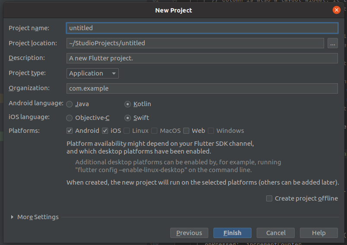Toggle the Windows platform checkbox
Image resolution: width=347 pixels, height=245 pixels.
[211, 131]
